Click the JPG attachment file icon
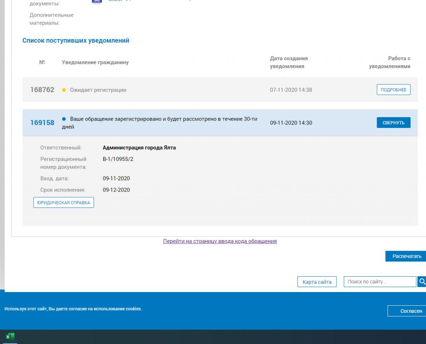Viewport: 426px width, 344px height. pyautogui.click(x=96, y=1)
